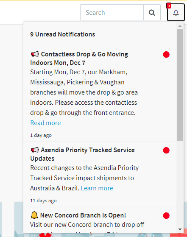Click the 9 Unread Notifications header

tap(63, 34)
